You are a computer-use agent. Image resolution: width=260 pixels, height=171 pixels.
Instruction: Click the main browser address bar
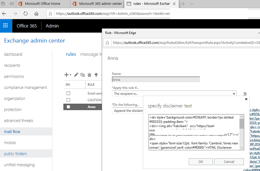click(x=113, y=13)
